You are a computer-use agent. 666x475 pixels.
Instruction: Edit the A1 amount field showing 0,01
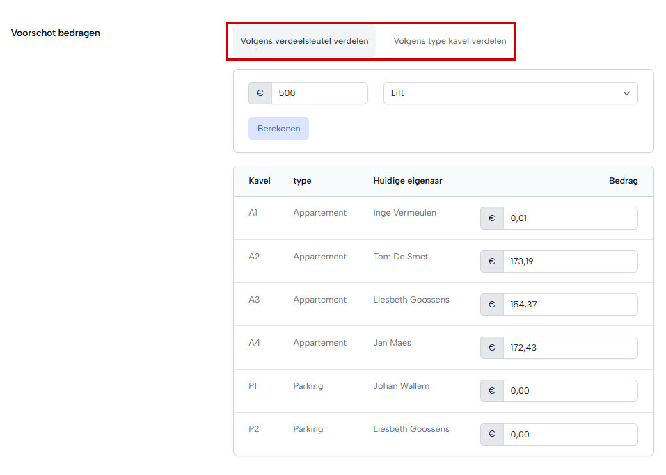coord(571,218)
